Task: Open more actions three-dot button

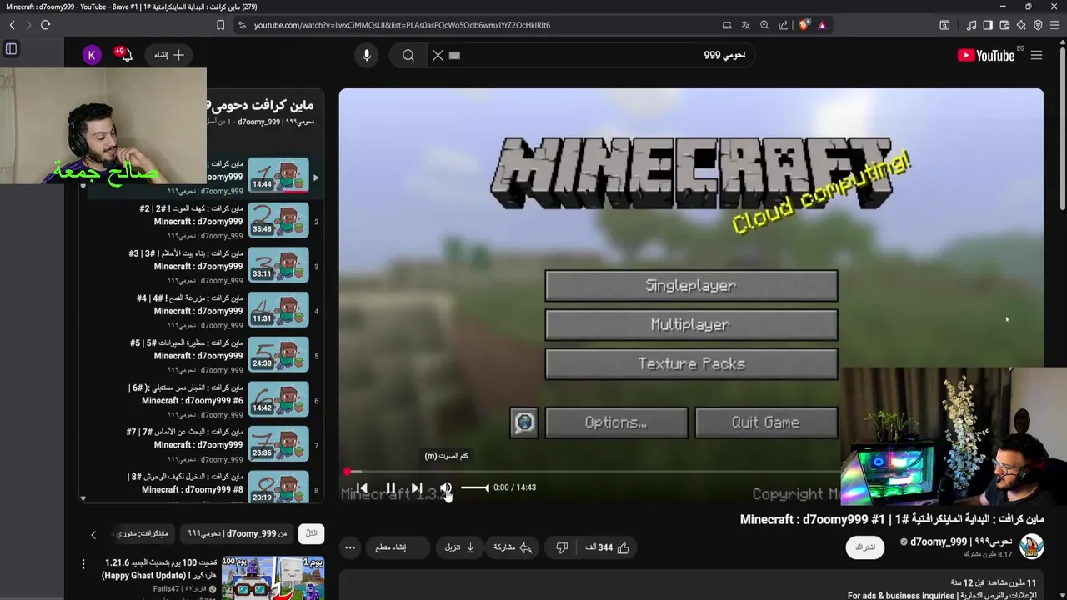Action: tap(350, 547)
